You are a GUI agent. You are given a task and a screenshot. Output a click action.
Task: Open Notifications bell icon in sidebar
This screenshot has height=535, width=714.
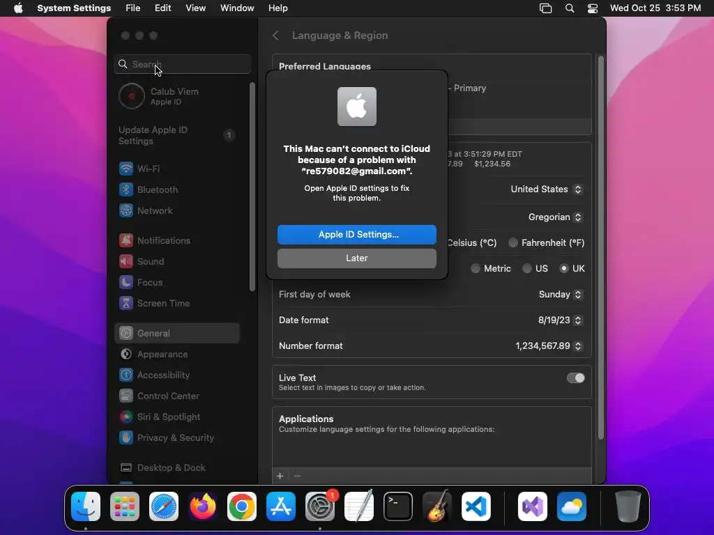pyautogui.click(x=126, y=240)
